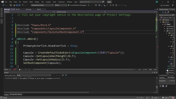The height and width of the screenshot is (99, 176).
Task: Open the Slash project scope dropdown
Action: (x=29, y=12)
